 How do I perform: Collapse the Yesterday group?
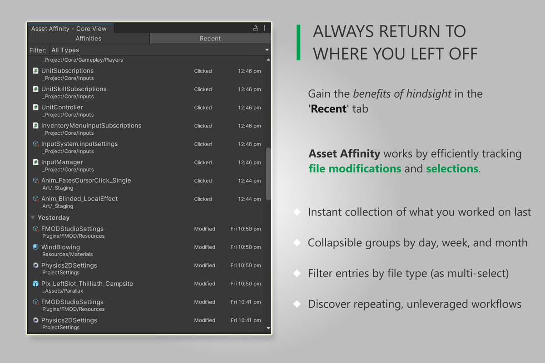33,218
